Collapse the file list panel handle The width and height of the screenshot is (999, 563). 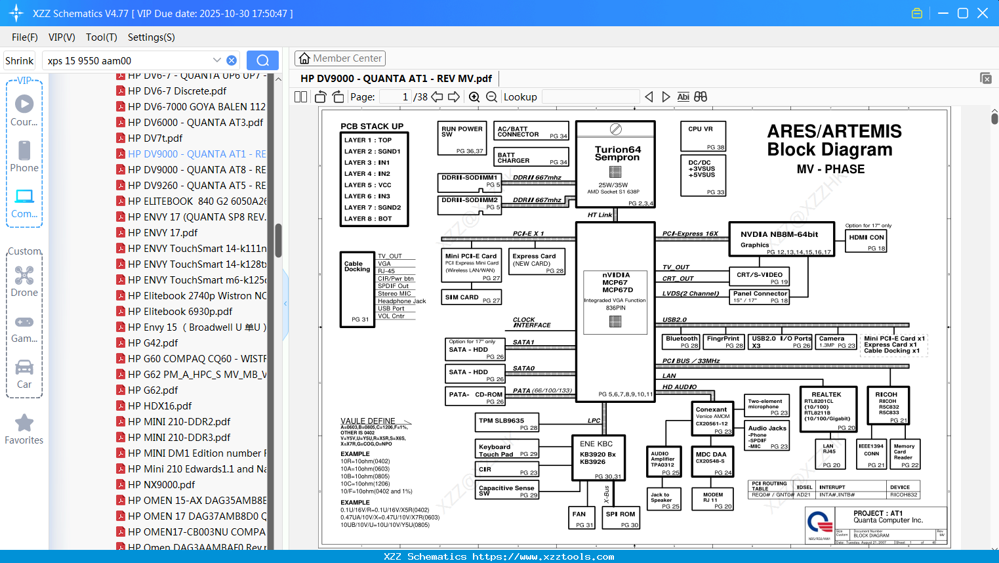(x=285, y=303)
